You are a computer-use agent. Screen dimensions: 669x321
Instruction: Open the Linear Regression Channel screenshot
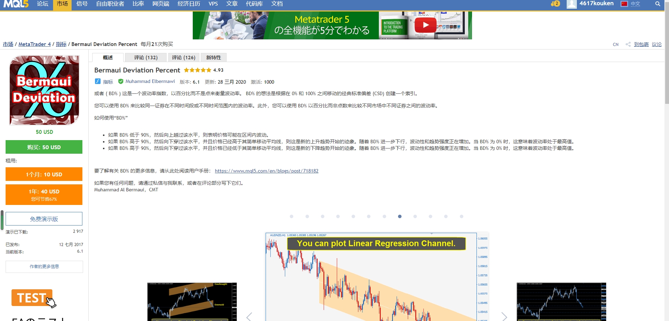pyautogui.click(x=377, y=277)
